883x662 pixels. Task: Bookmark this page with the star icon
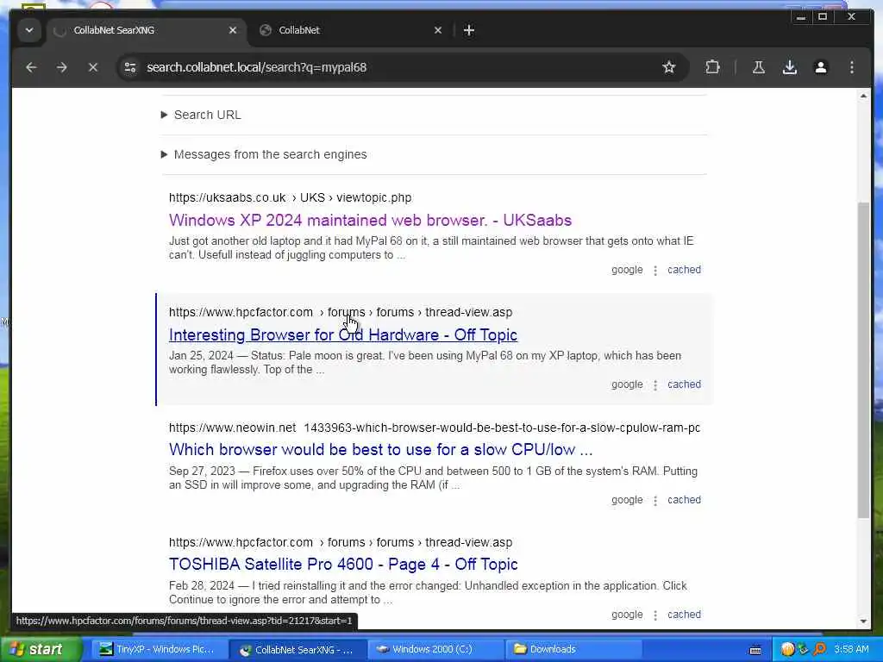(x=668, y=67)
